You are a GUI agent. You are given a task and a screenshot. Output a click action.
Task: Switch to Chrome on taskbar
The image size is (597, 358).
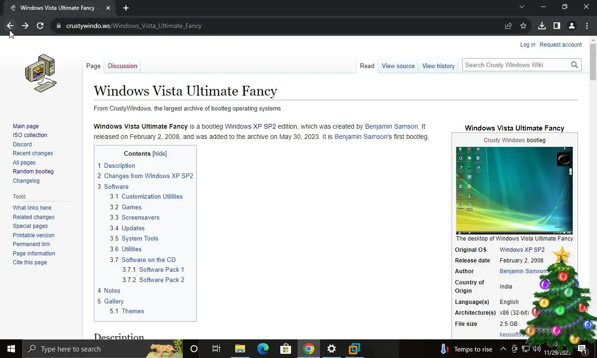309,349
